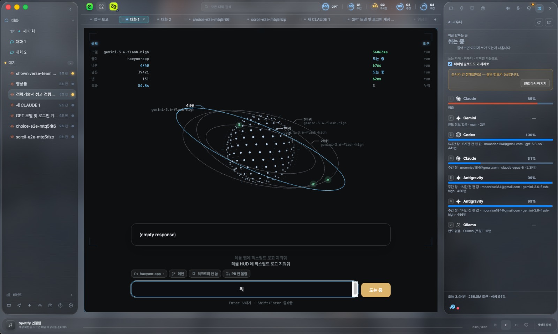Open the 메인 branch selector
The width and height of the screenshot is (558, 334).
point(178,274)
